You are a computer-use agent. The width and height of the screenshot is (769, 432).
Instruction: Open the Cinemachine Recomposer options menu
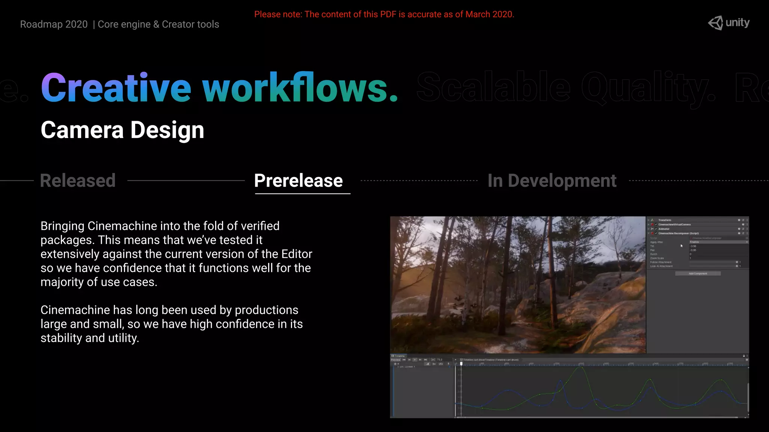[x=747, y=233]
